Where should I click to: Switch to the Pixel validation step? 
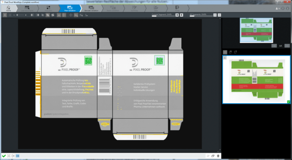[x=70, y=8]
